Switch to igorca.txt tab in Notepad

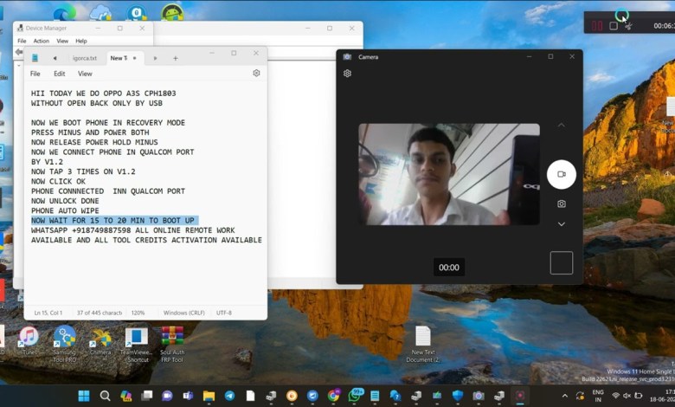85,58
